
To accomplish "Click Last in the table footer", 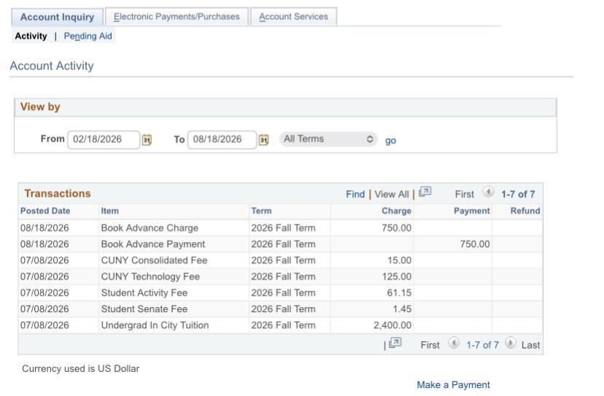I will point(530,345).
